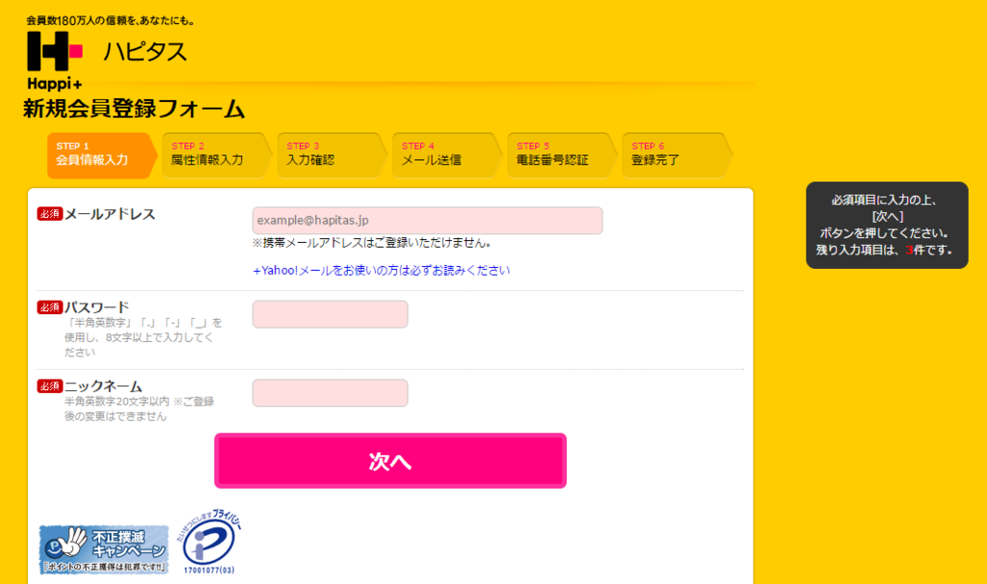The image size is (987, 584).
Task: Click the 必須 badge beside パスワード
Action: pyautogui.click(x=50, y=307)
